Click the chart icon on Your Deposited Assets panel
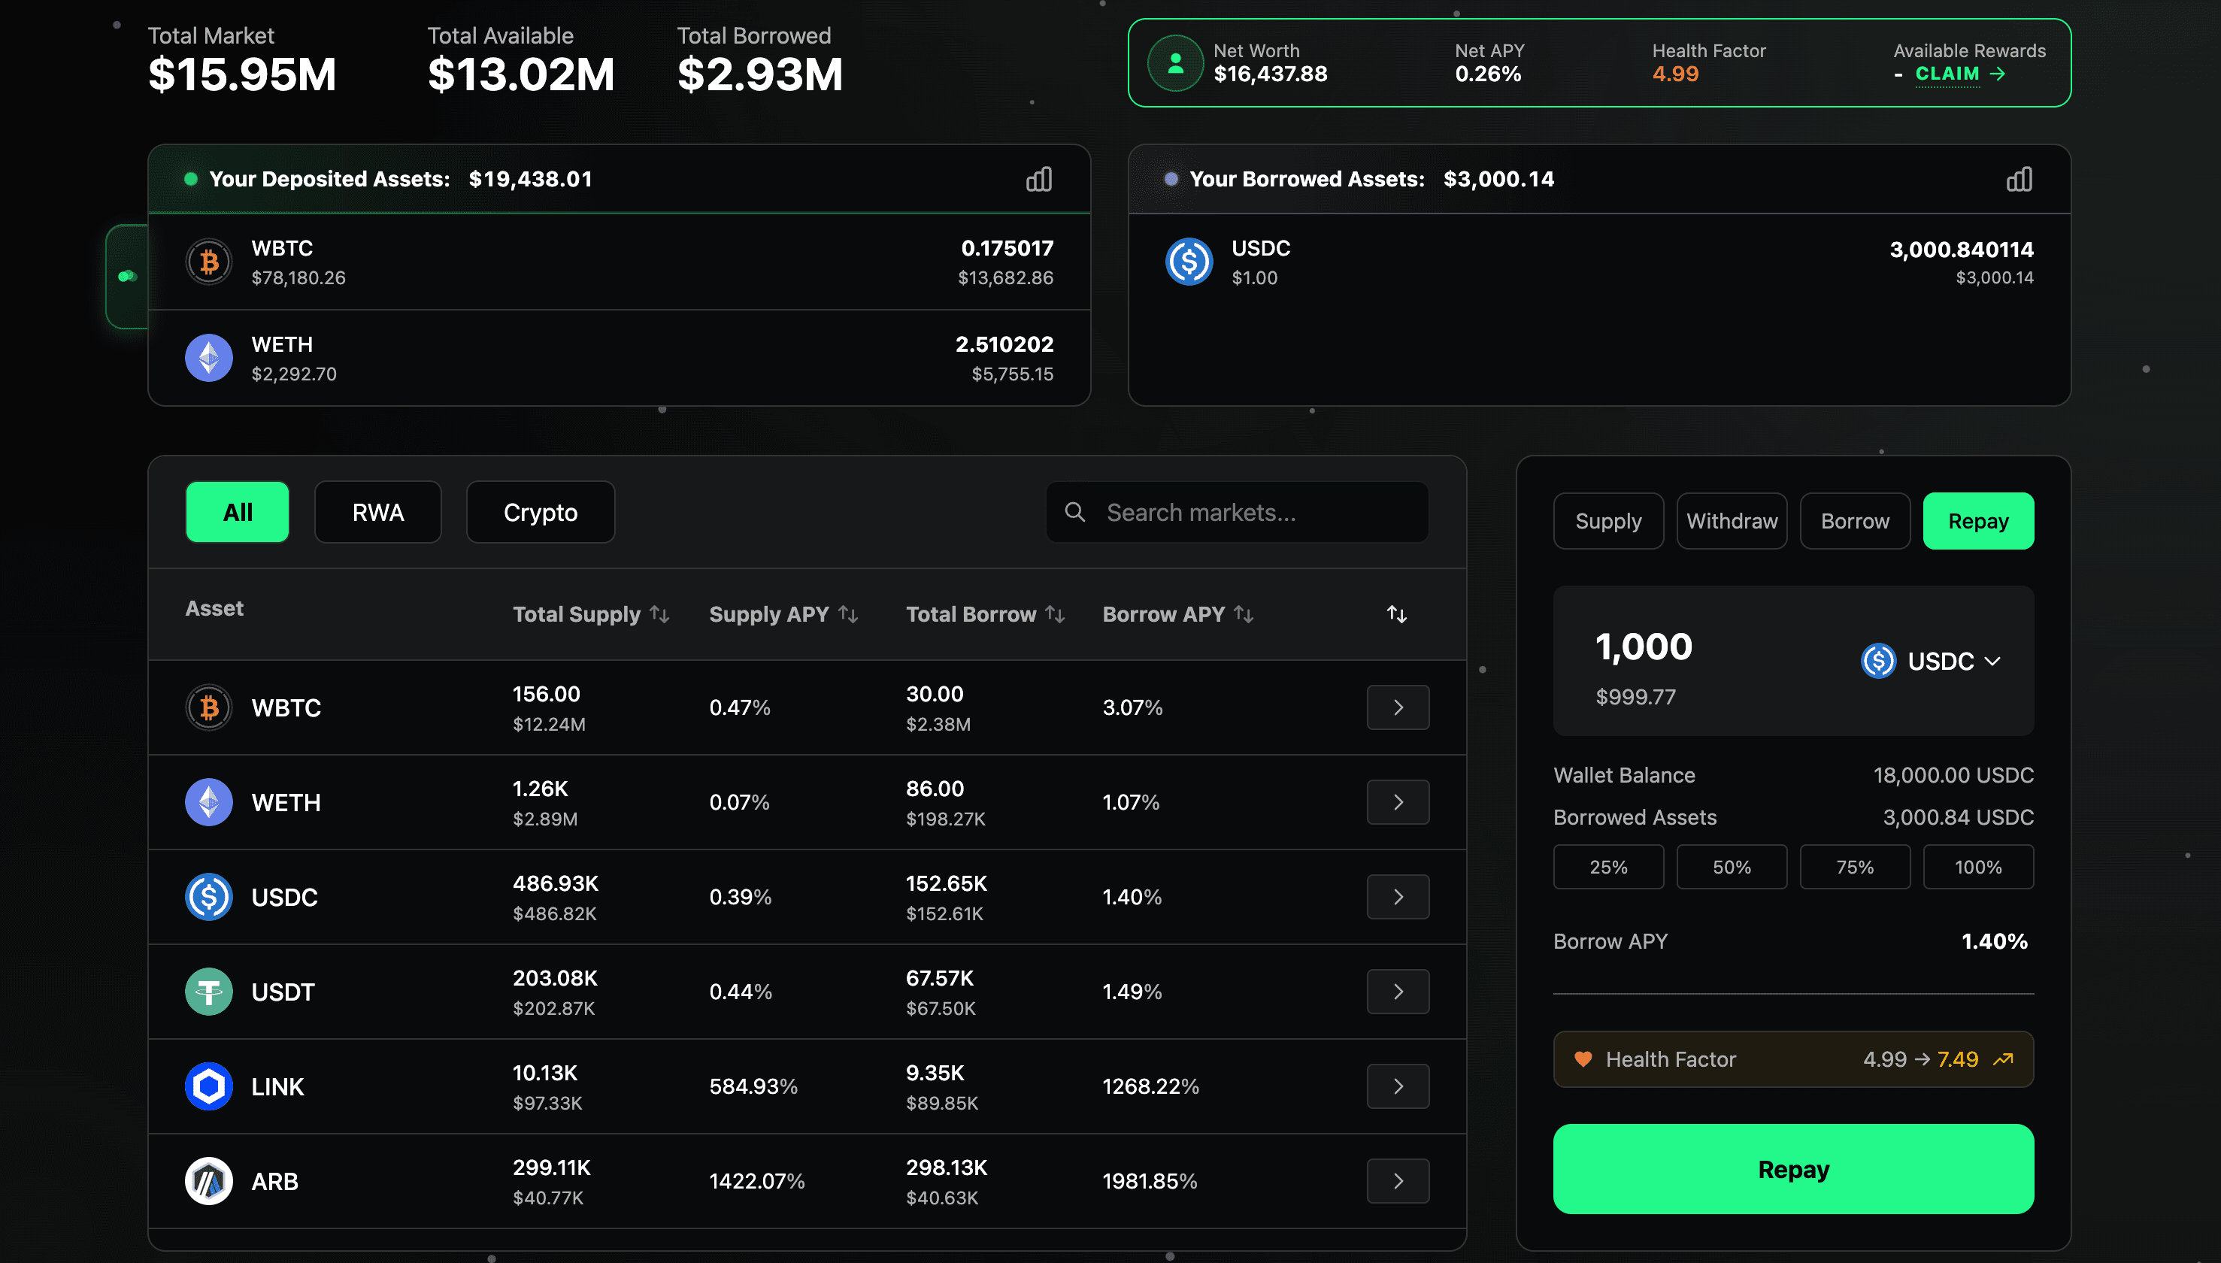Screen dimensions: 2221x1263 click(x=1038, y=179)
